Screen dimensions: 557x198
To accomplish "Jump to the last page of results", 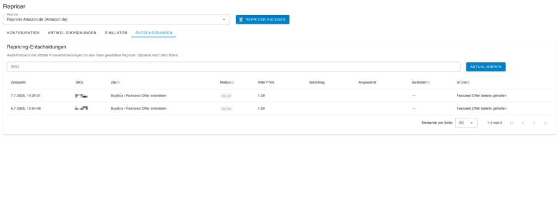I will tap(545, 123).
